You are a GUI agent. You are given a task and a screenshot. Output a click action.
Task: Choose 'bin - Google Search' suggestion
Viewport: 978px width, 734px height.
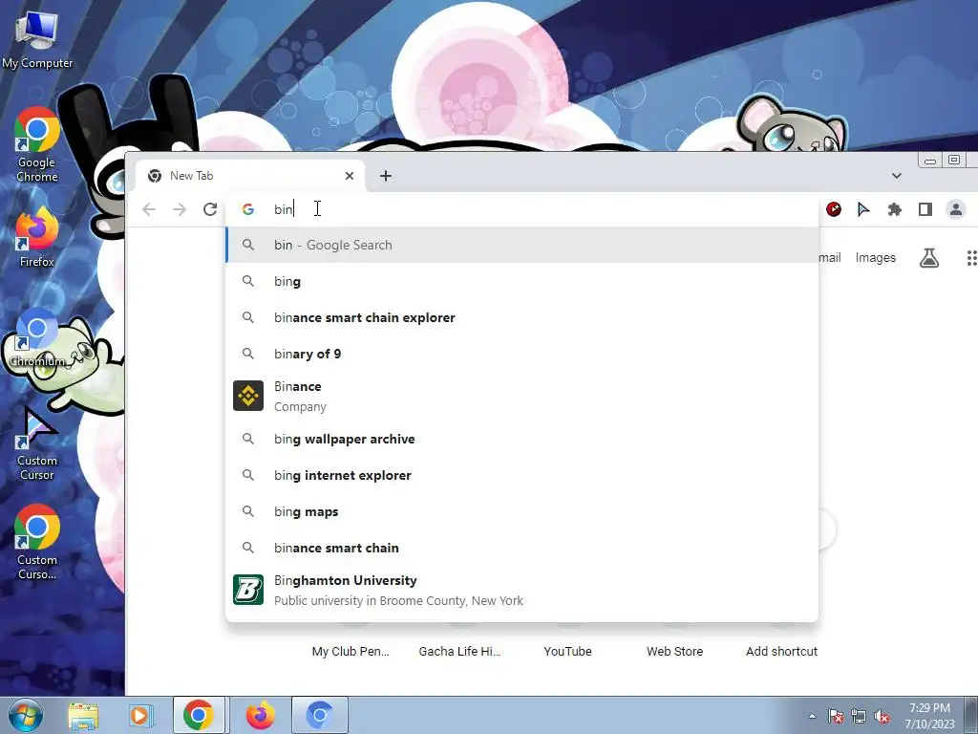pos(522,245)
